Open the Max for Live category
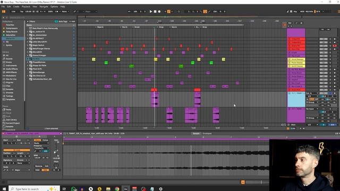340x191 pixels. [11, 79]
